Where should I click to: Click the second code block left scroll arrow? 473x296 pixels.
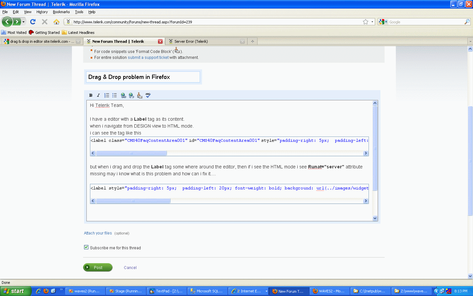point(93,201)
